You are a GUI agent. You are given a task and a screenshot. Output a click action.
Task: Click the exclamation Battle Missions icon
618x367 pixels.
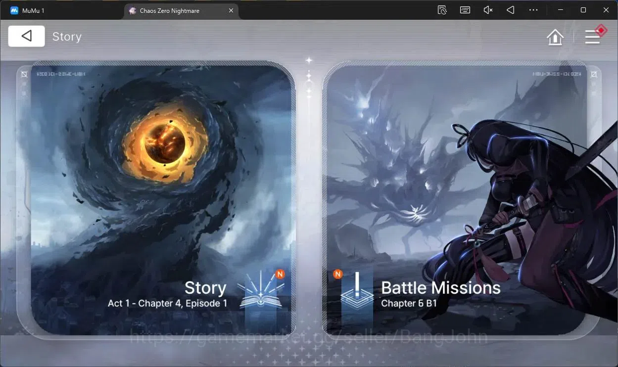coord(357,293)
